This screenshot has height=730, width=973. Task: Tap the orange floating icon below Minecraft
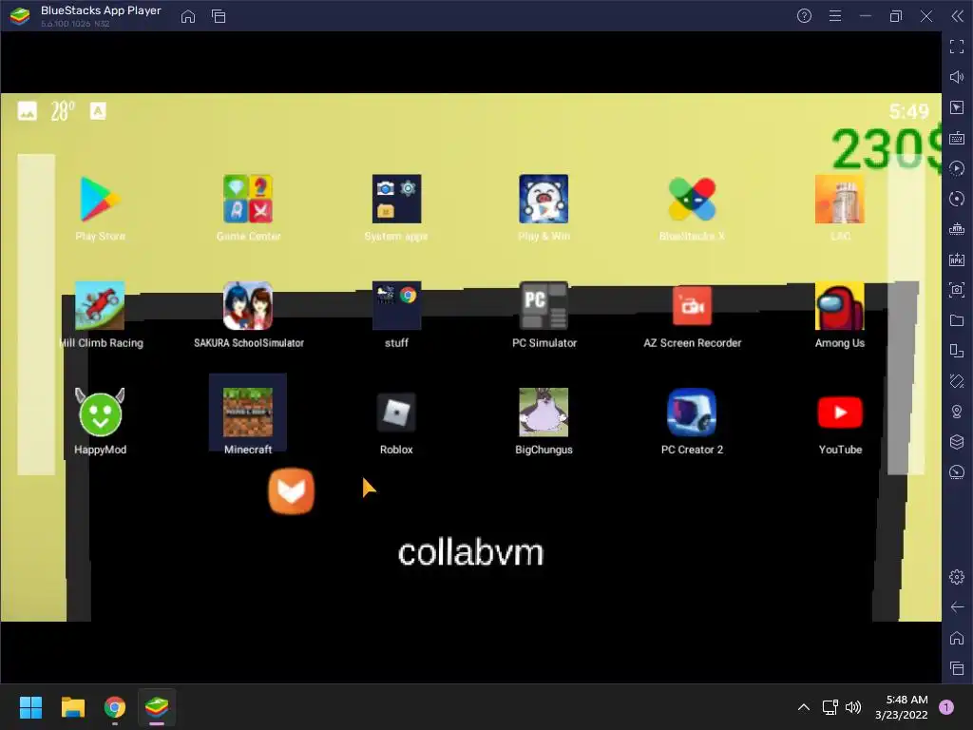291,491
